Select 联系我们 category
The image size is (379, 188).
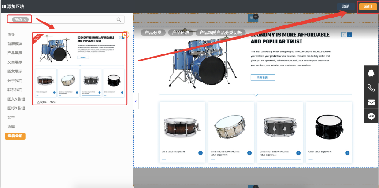[x=15, y=90]
